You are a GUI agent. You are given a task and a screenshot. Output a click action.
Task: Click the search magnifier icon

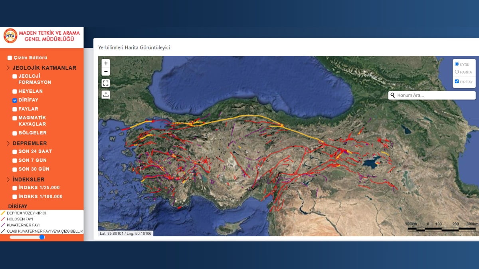click(x=393, y=96)
